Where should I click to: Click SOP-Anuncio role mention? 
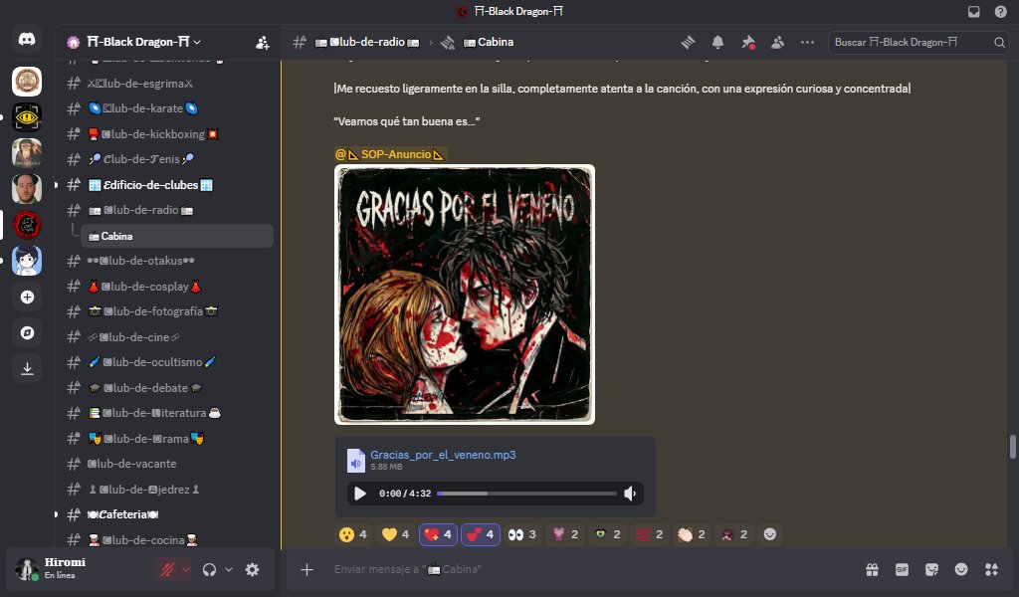[390, 154]
